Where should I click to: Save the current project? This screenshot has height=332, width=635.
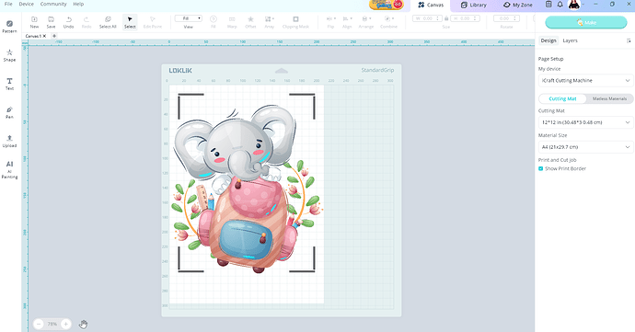coord(51,22)
